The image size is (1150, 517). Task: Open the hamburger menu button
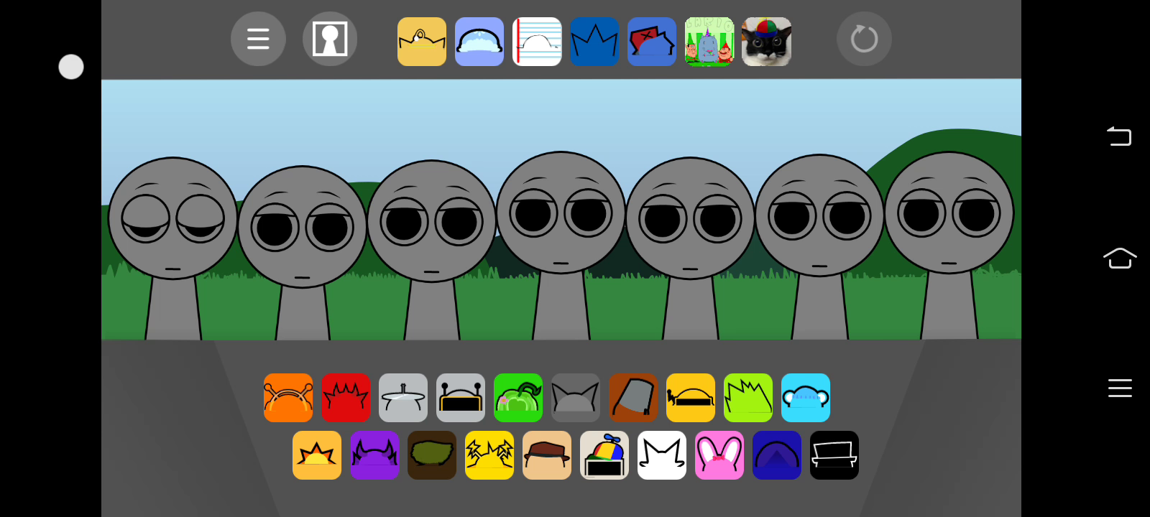coord(258,39)
